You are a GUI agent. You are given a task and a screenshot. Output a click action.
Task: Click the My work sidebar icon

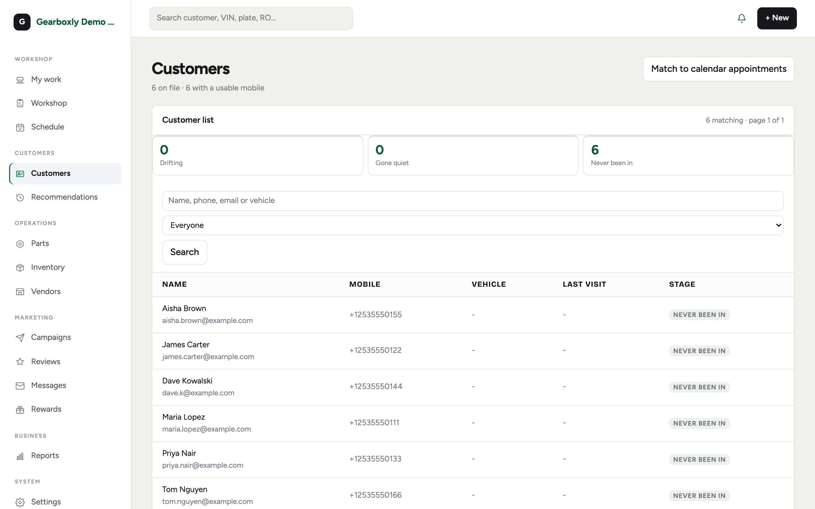coord(20,80)
